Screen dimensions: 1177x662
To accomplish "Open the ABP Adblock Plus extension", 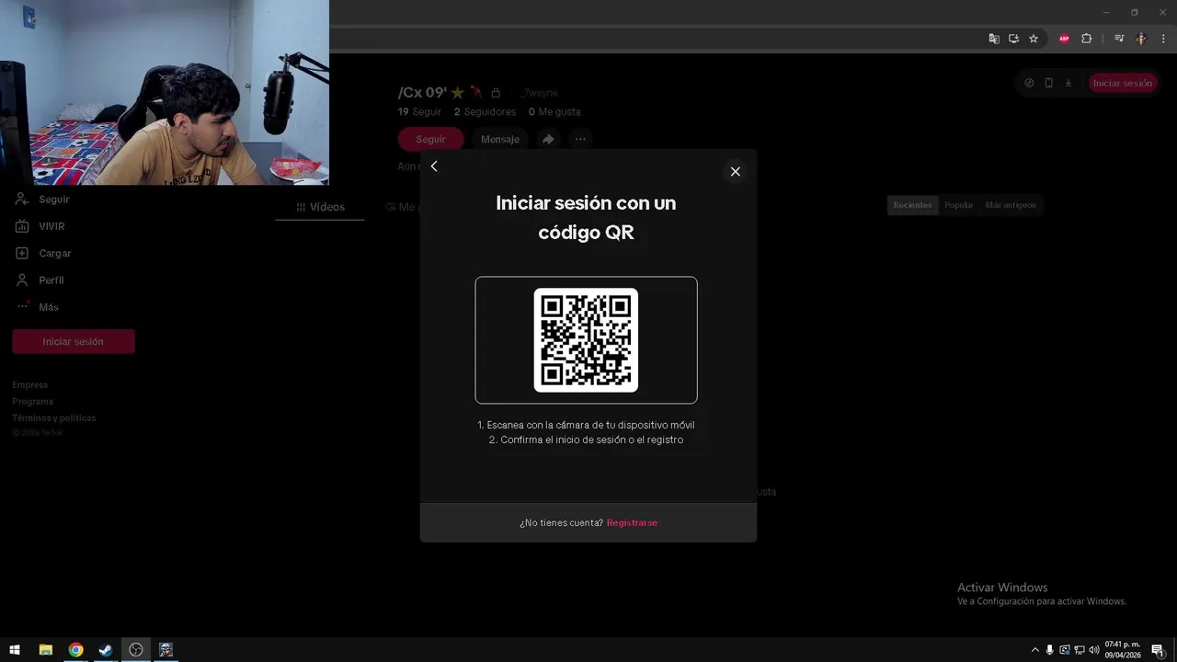I will pyautogui.click(x=1064, y=39).
